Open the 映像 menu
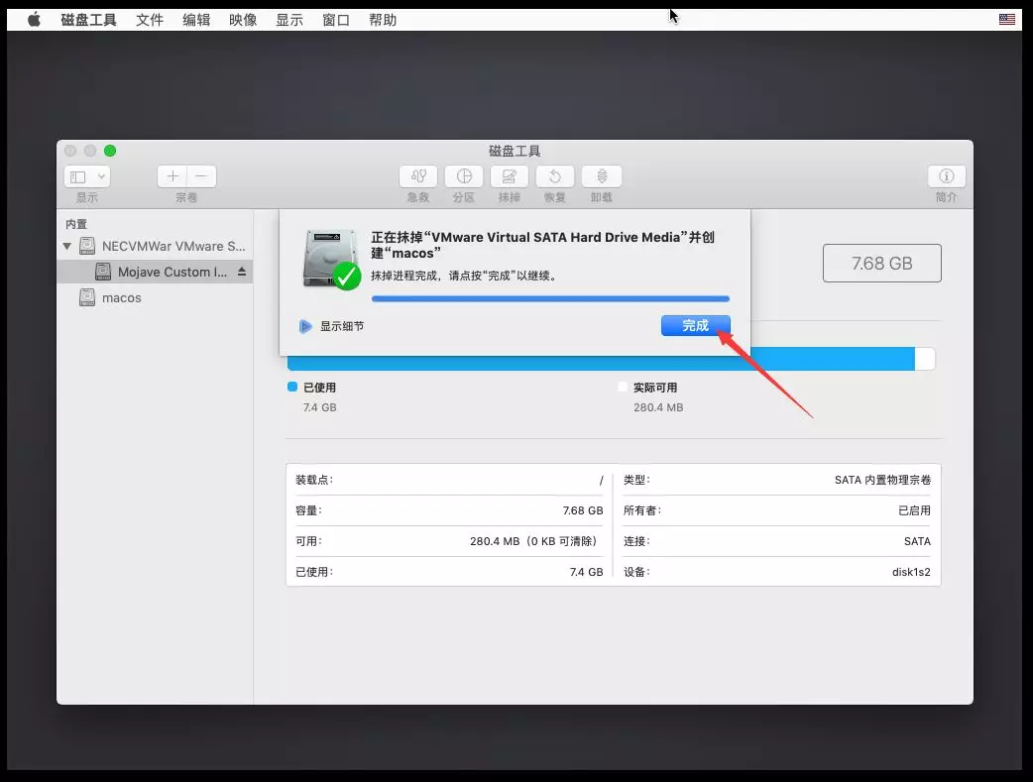1033x782 pixels. 243,20
